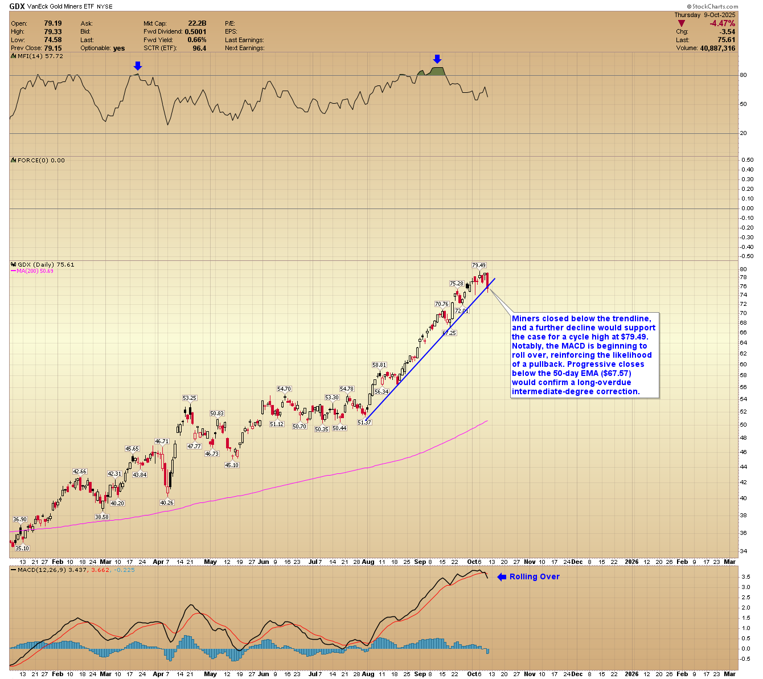Click the FORCE(0) 0.00 indicator label
The height and width of the screenshot is (679, 763).
coord(41,161)
